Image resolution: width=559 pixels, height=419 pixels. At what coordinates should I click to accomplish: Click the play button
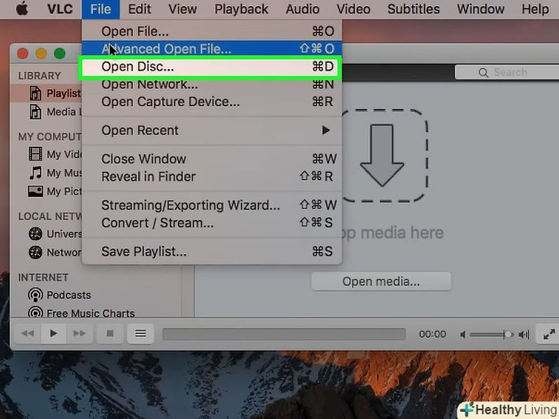point(54,334)
